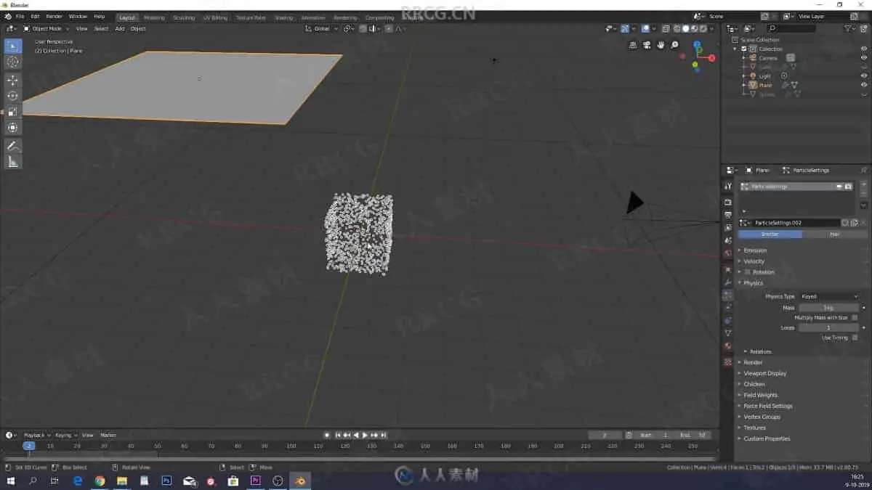The height and width of the screenshot is (490, 872).
Task: Toggle Collection visibility eye
Action: coord(864,49)
